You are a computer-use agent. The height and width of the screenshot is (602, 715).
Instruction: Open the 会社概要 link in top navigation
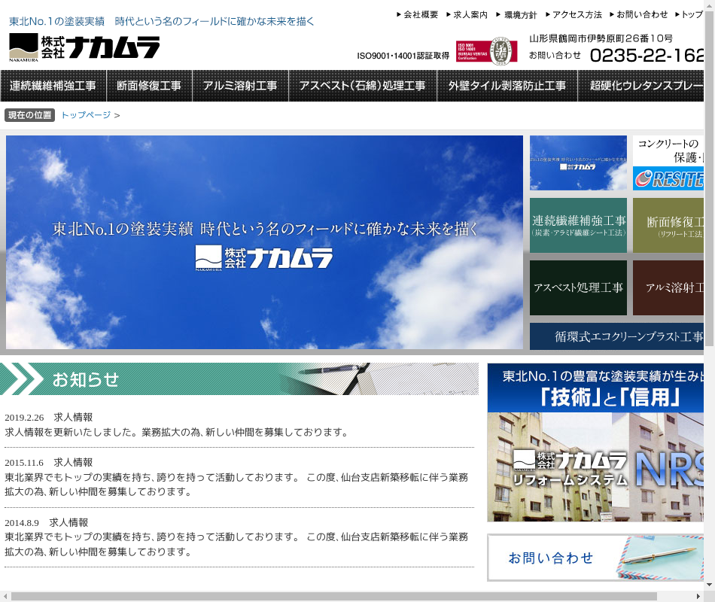coord(420,14)
